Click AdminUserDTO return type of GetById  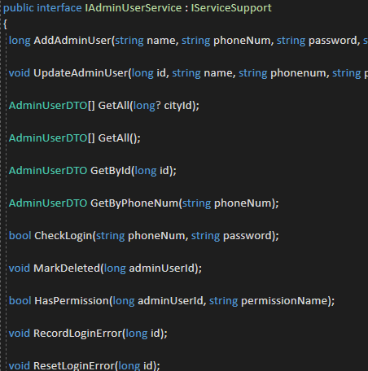click(x=48, y=171)
